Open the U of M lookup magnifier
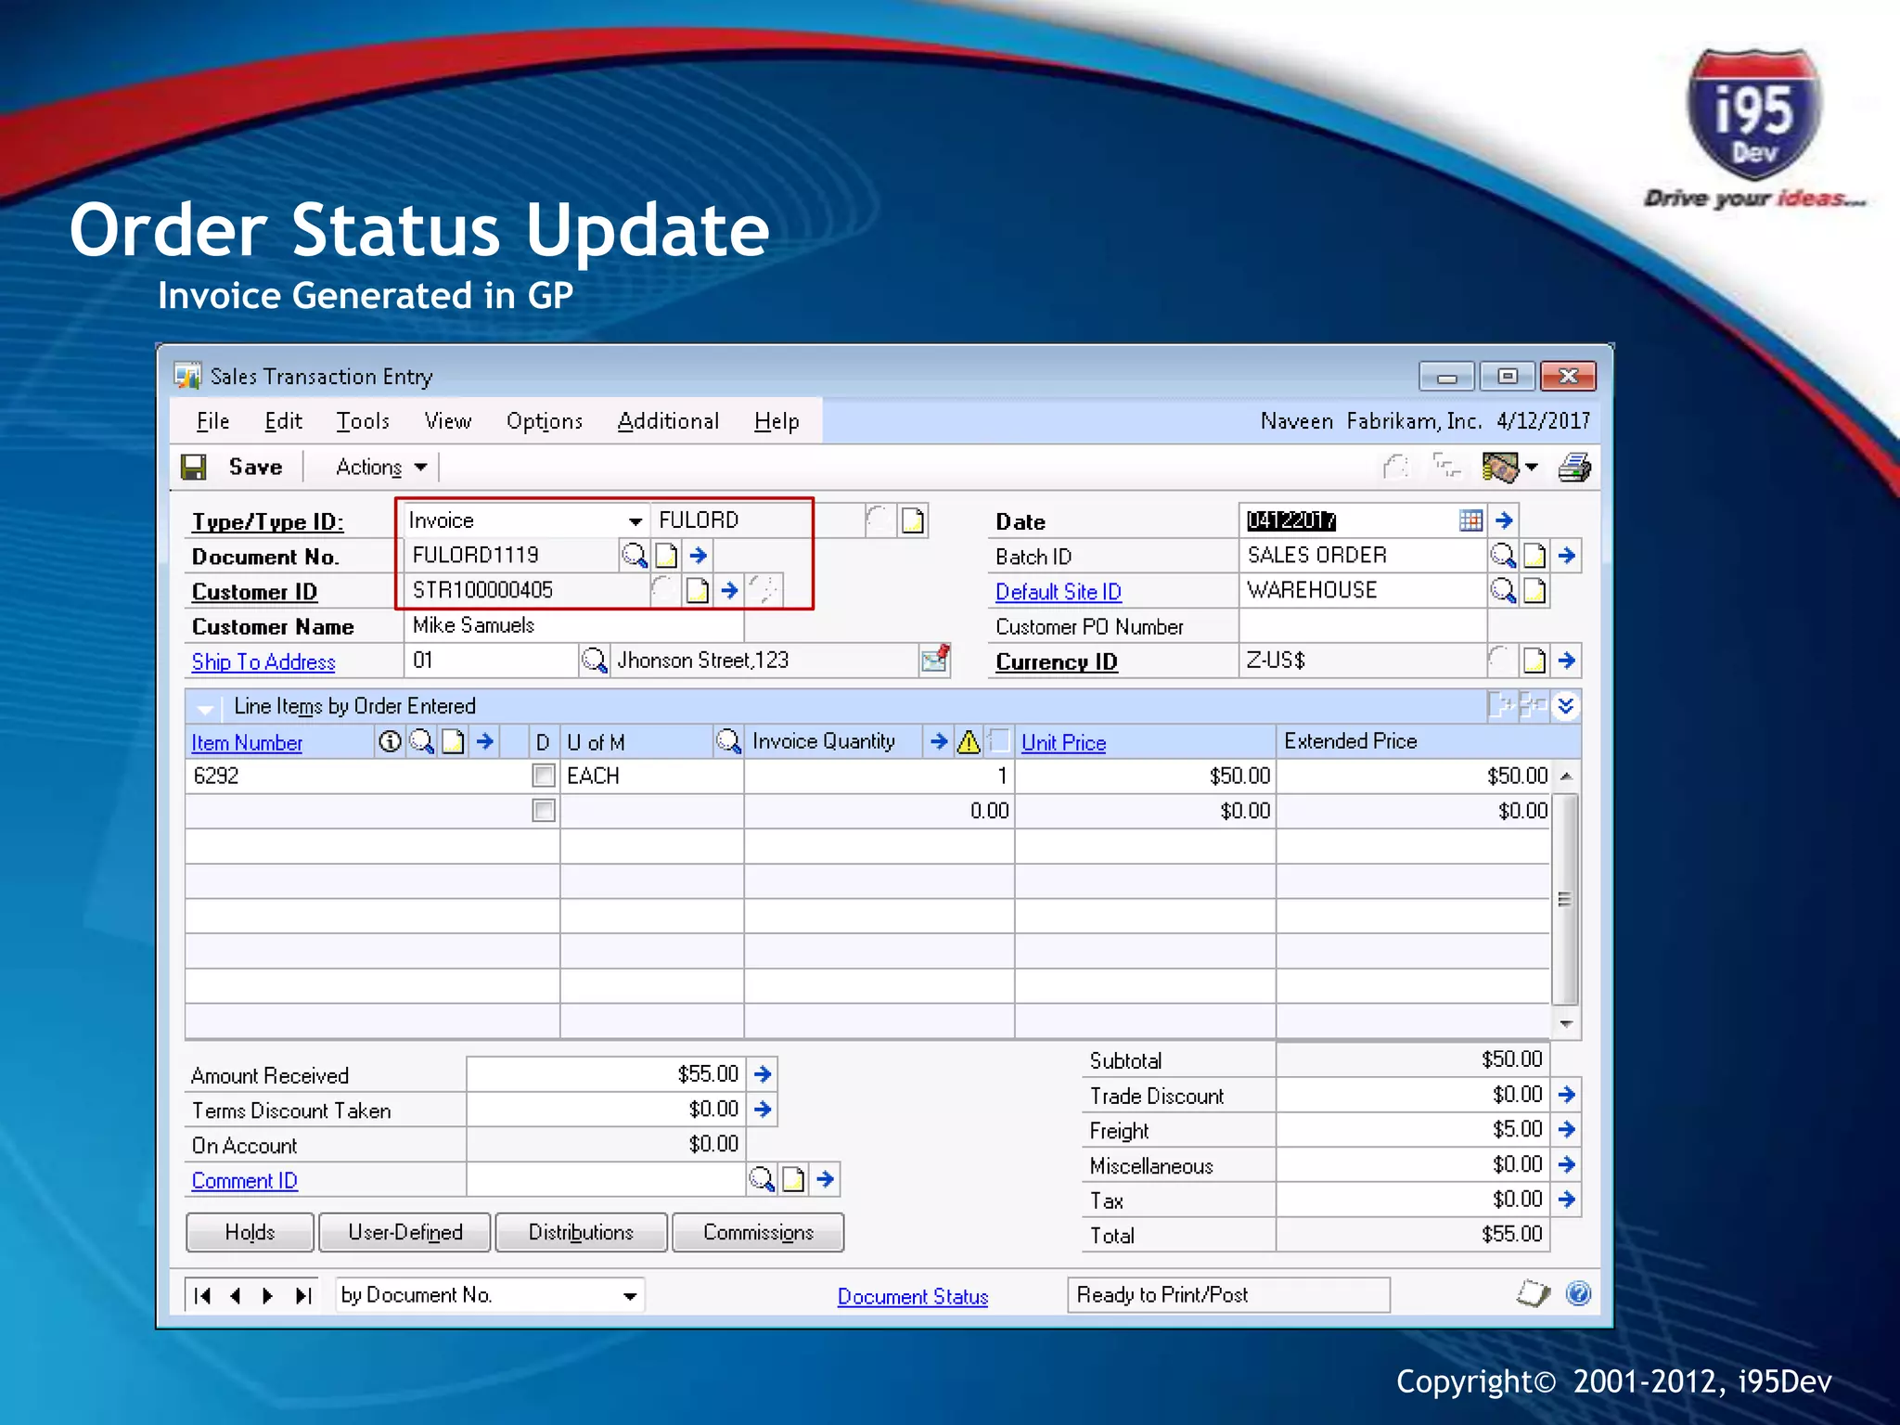The image size is (1900, 1425). click(729, 741)
